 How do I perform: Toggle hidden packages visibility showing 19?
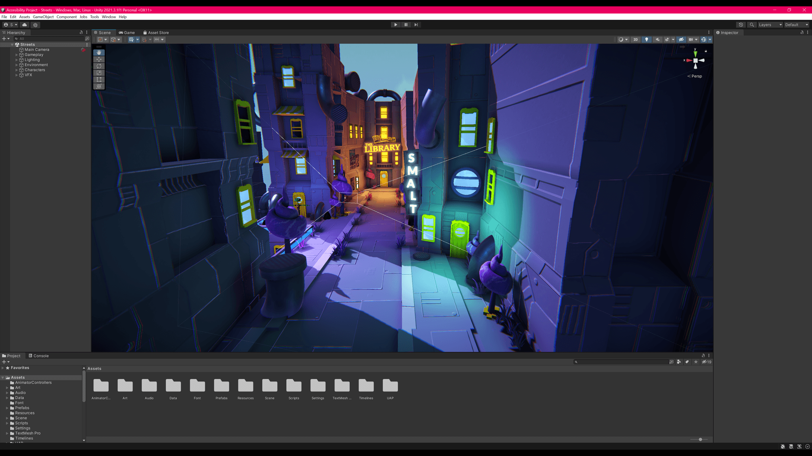pyautogui.click(x=707, y=362)
